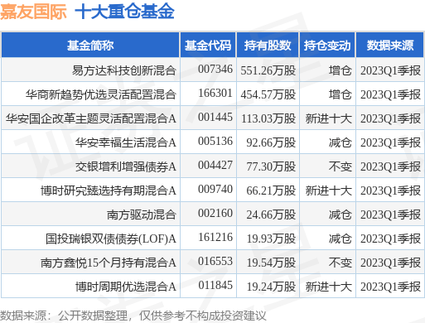Click the 持有股数 column header

click(x=268, y=46)
